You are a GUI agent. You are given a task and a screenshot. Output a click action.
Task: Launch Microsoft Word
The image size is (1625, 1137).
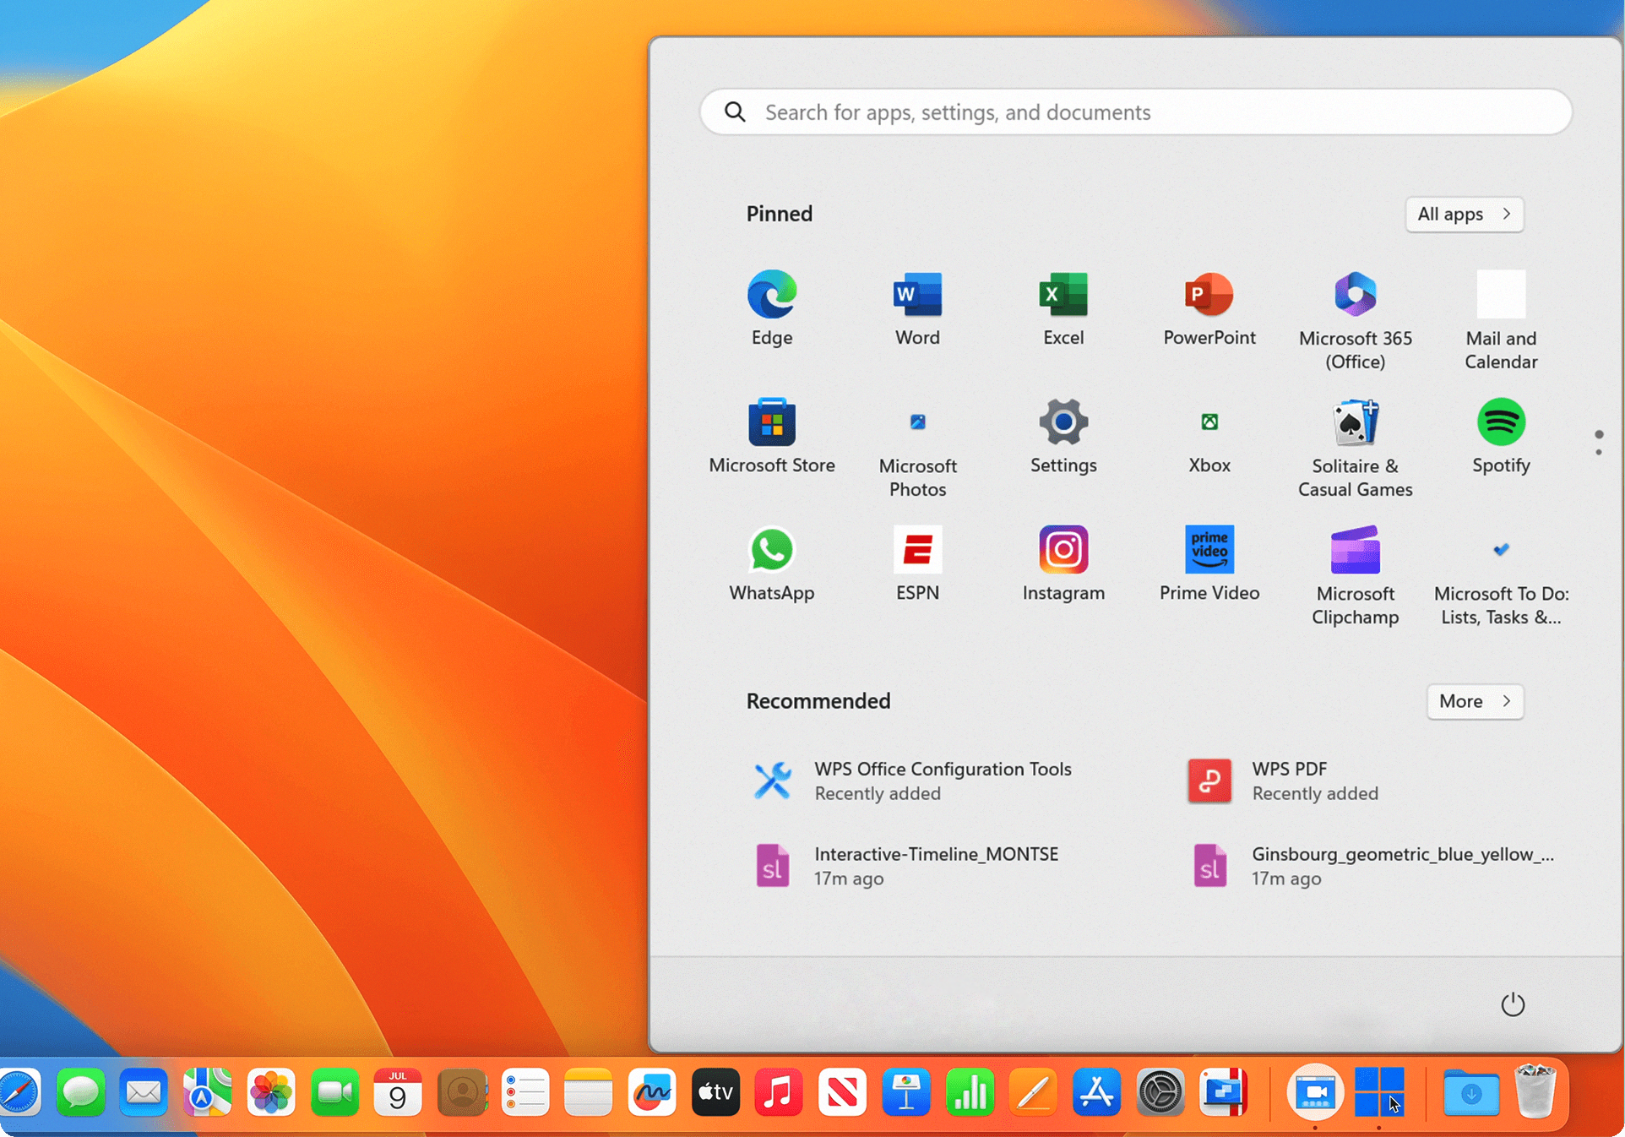coord(919,307)
